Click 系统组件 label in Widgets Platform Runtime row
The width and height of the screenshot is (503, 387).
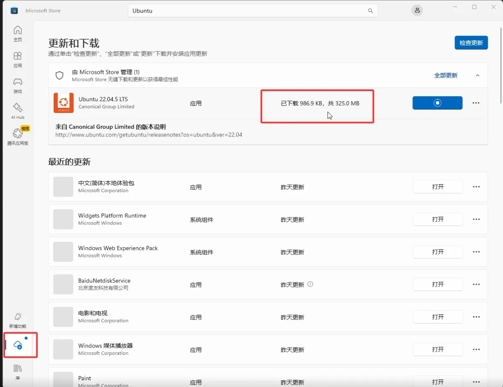click(201, 220)
